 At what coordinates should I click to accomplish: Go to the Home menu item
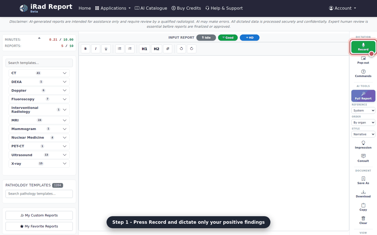pos(85,8)
